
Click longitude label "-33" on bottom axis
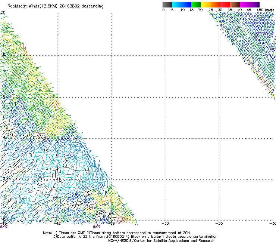point(219,224)
